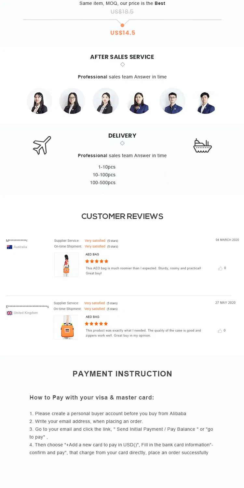Open orange AED bag photo in UK review
The image size is (244, 488).
66,327
